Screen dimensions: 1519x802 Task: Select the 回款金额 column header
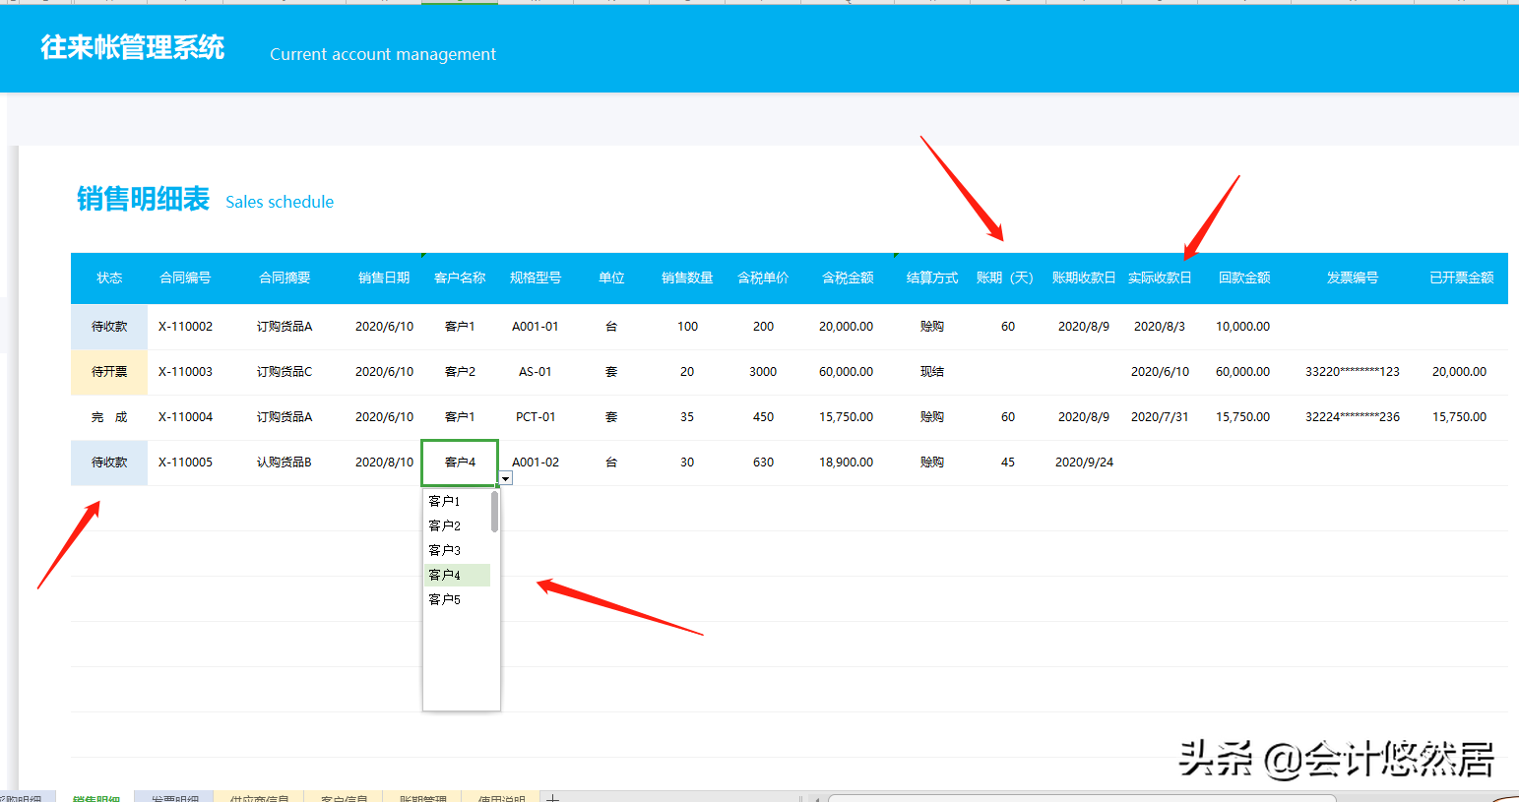1244,278
